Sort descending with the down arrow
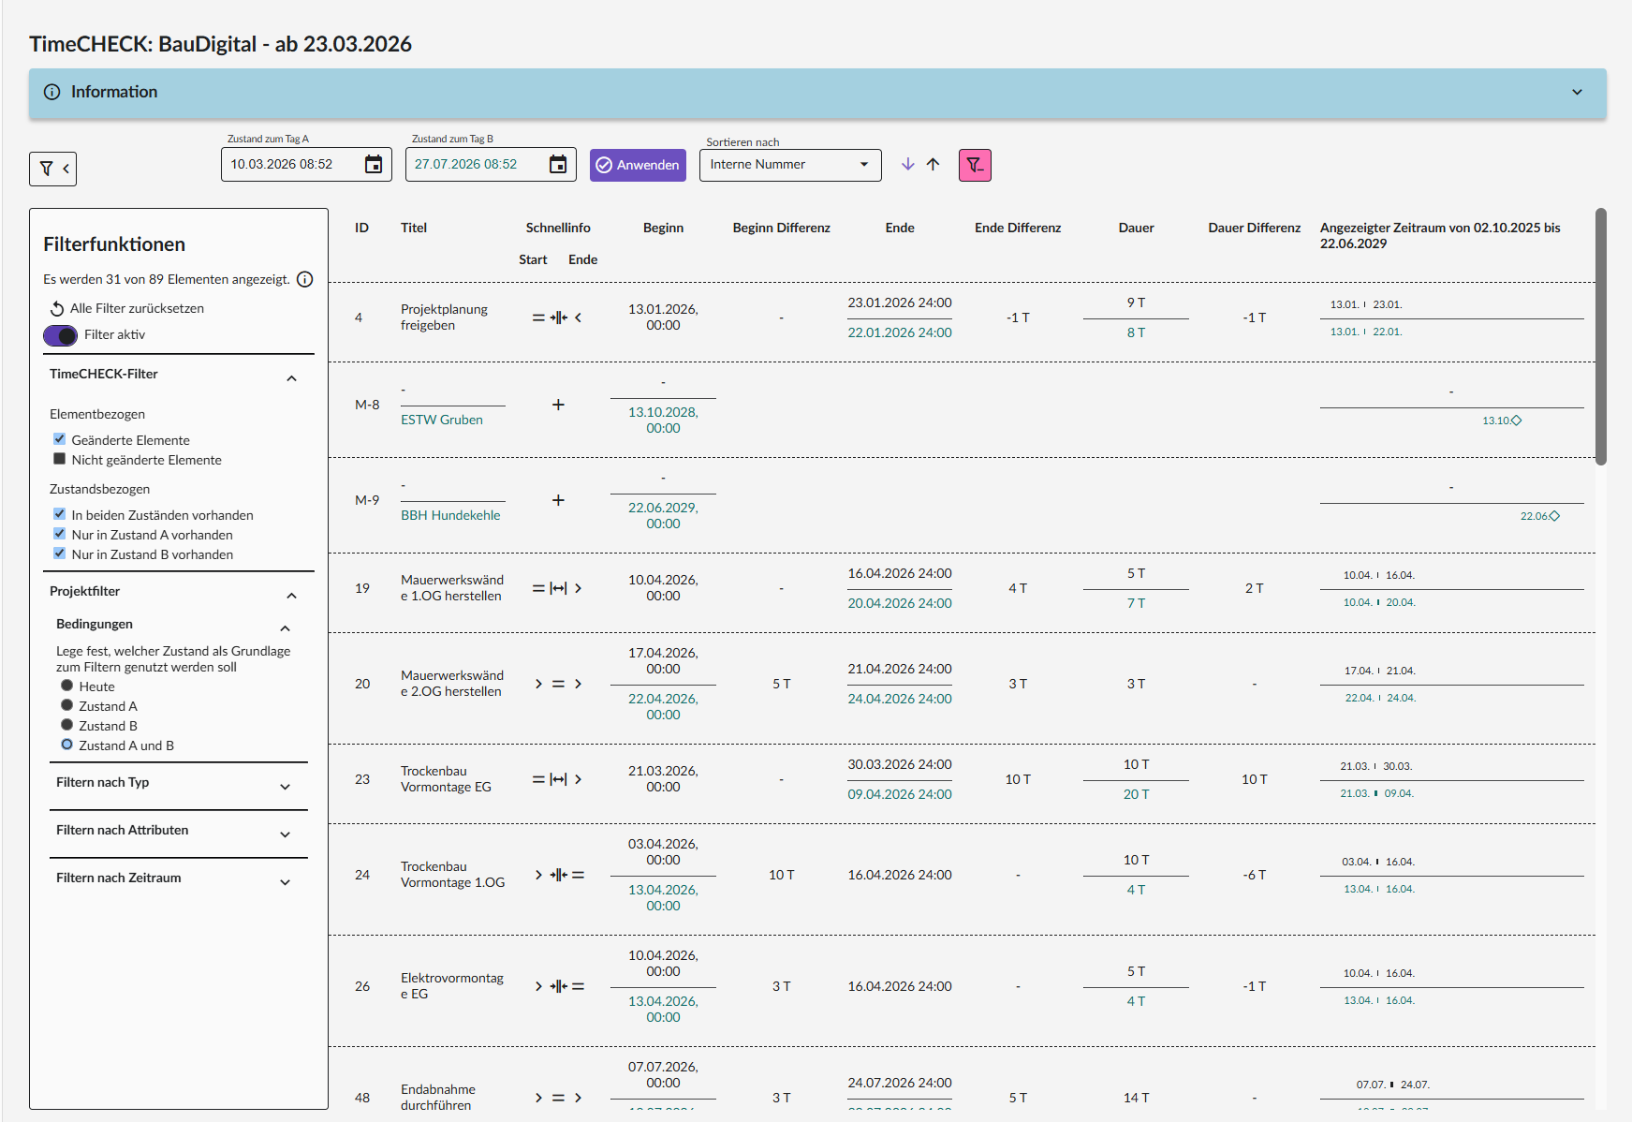 pyautogui.click(x=907, y=164)
